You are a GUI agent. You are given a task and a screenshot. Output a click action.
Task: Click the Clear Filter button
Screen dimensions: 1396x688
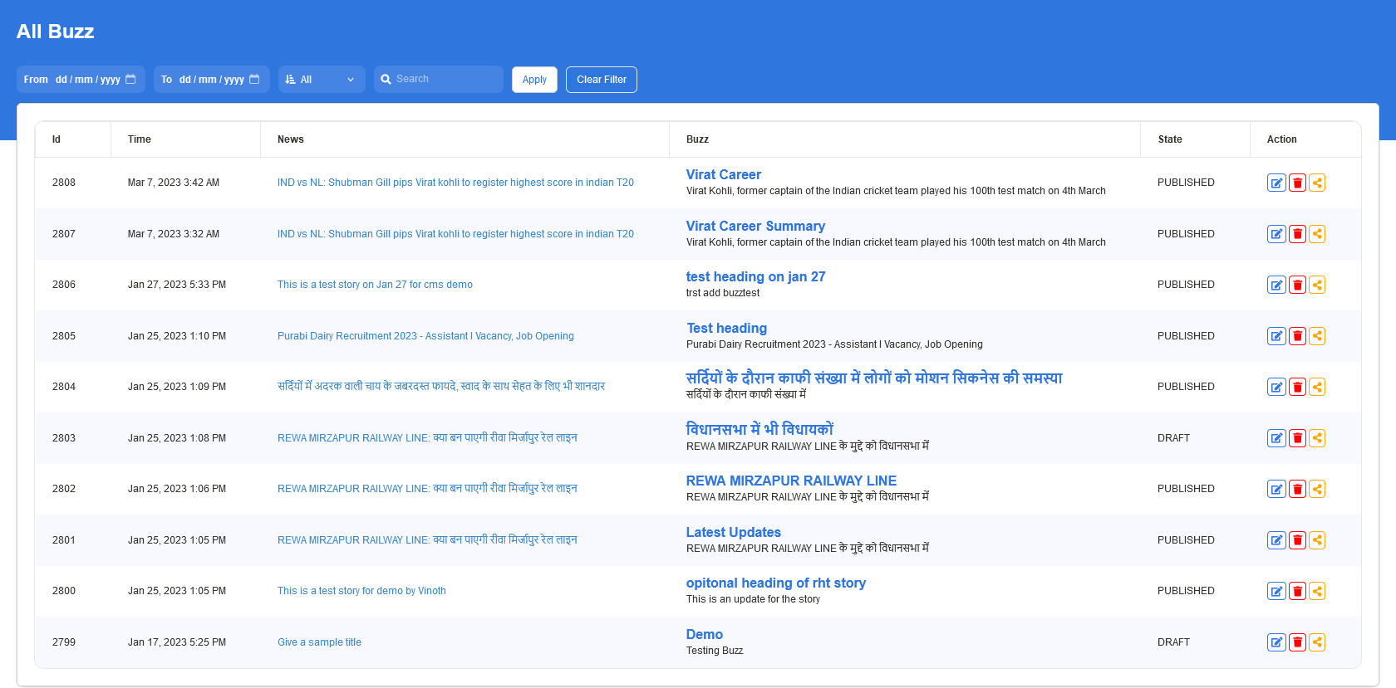pyautogui.click(x=601, y=80)
